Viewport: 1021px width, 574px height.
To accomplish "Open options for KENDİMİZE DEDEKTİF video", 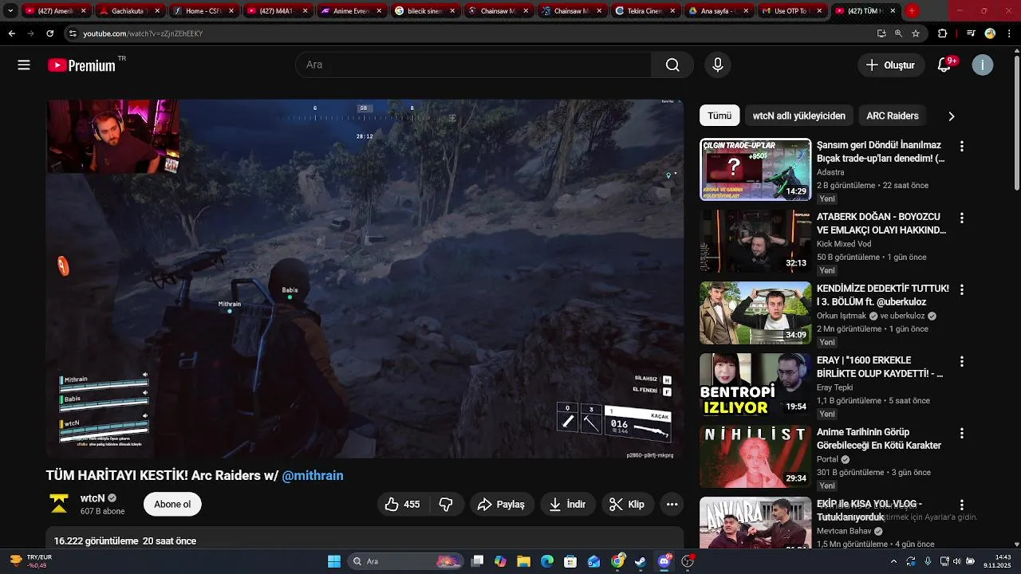I will coord(962,290).
